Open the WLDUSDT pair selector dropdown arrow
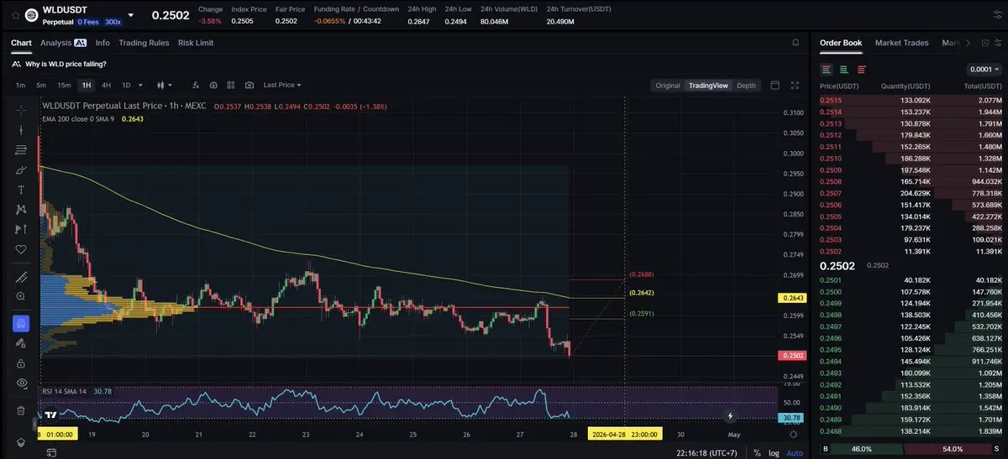This screenshot has height=459, width=1008. click(x=132, y=15)
